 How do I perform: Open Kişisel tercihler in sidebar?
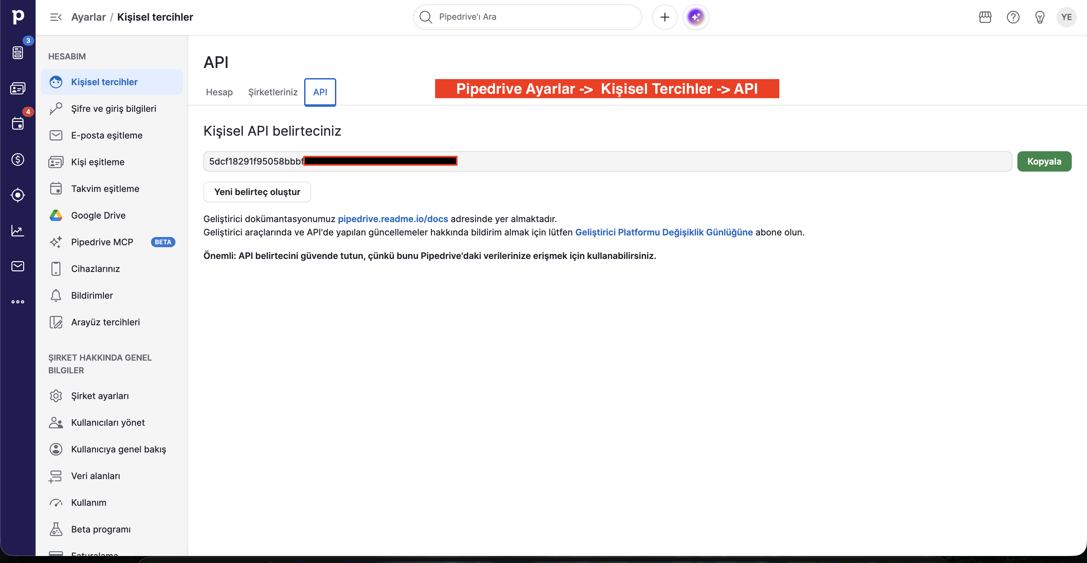[x=112, y=82]
